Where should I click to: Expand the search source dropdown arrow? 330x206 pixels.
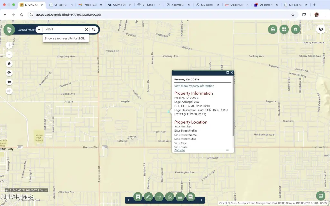coord(39,30)
